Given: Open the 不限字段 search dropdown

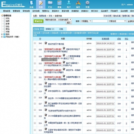Looking at the screenshot, I should pos(117,21).
